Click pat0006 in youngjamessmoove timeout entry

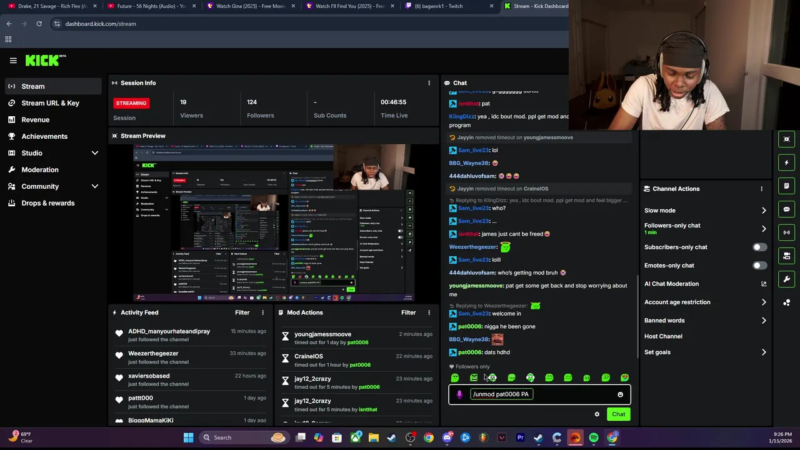pyautogui.click(x=357, y=342)
